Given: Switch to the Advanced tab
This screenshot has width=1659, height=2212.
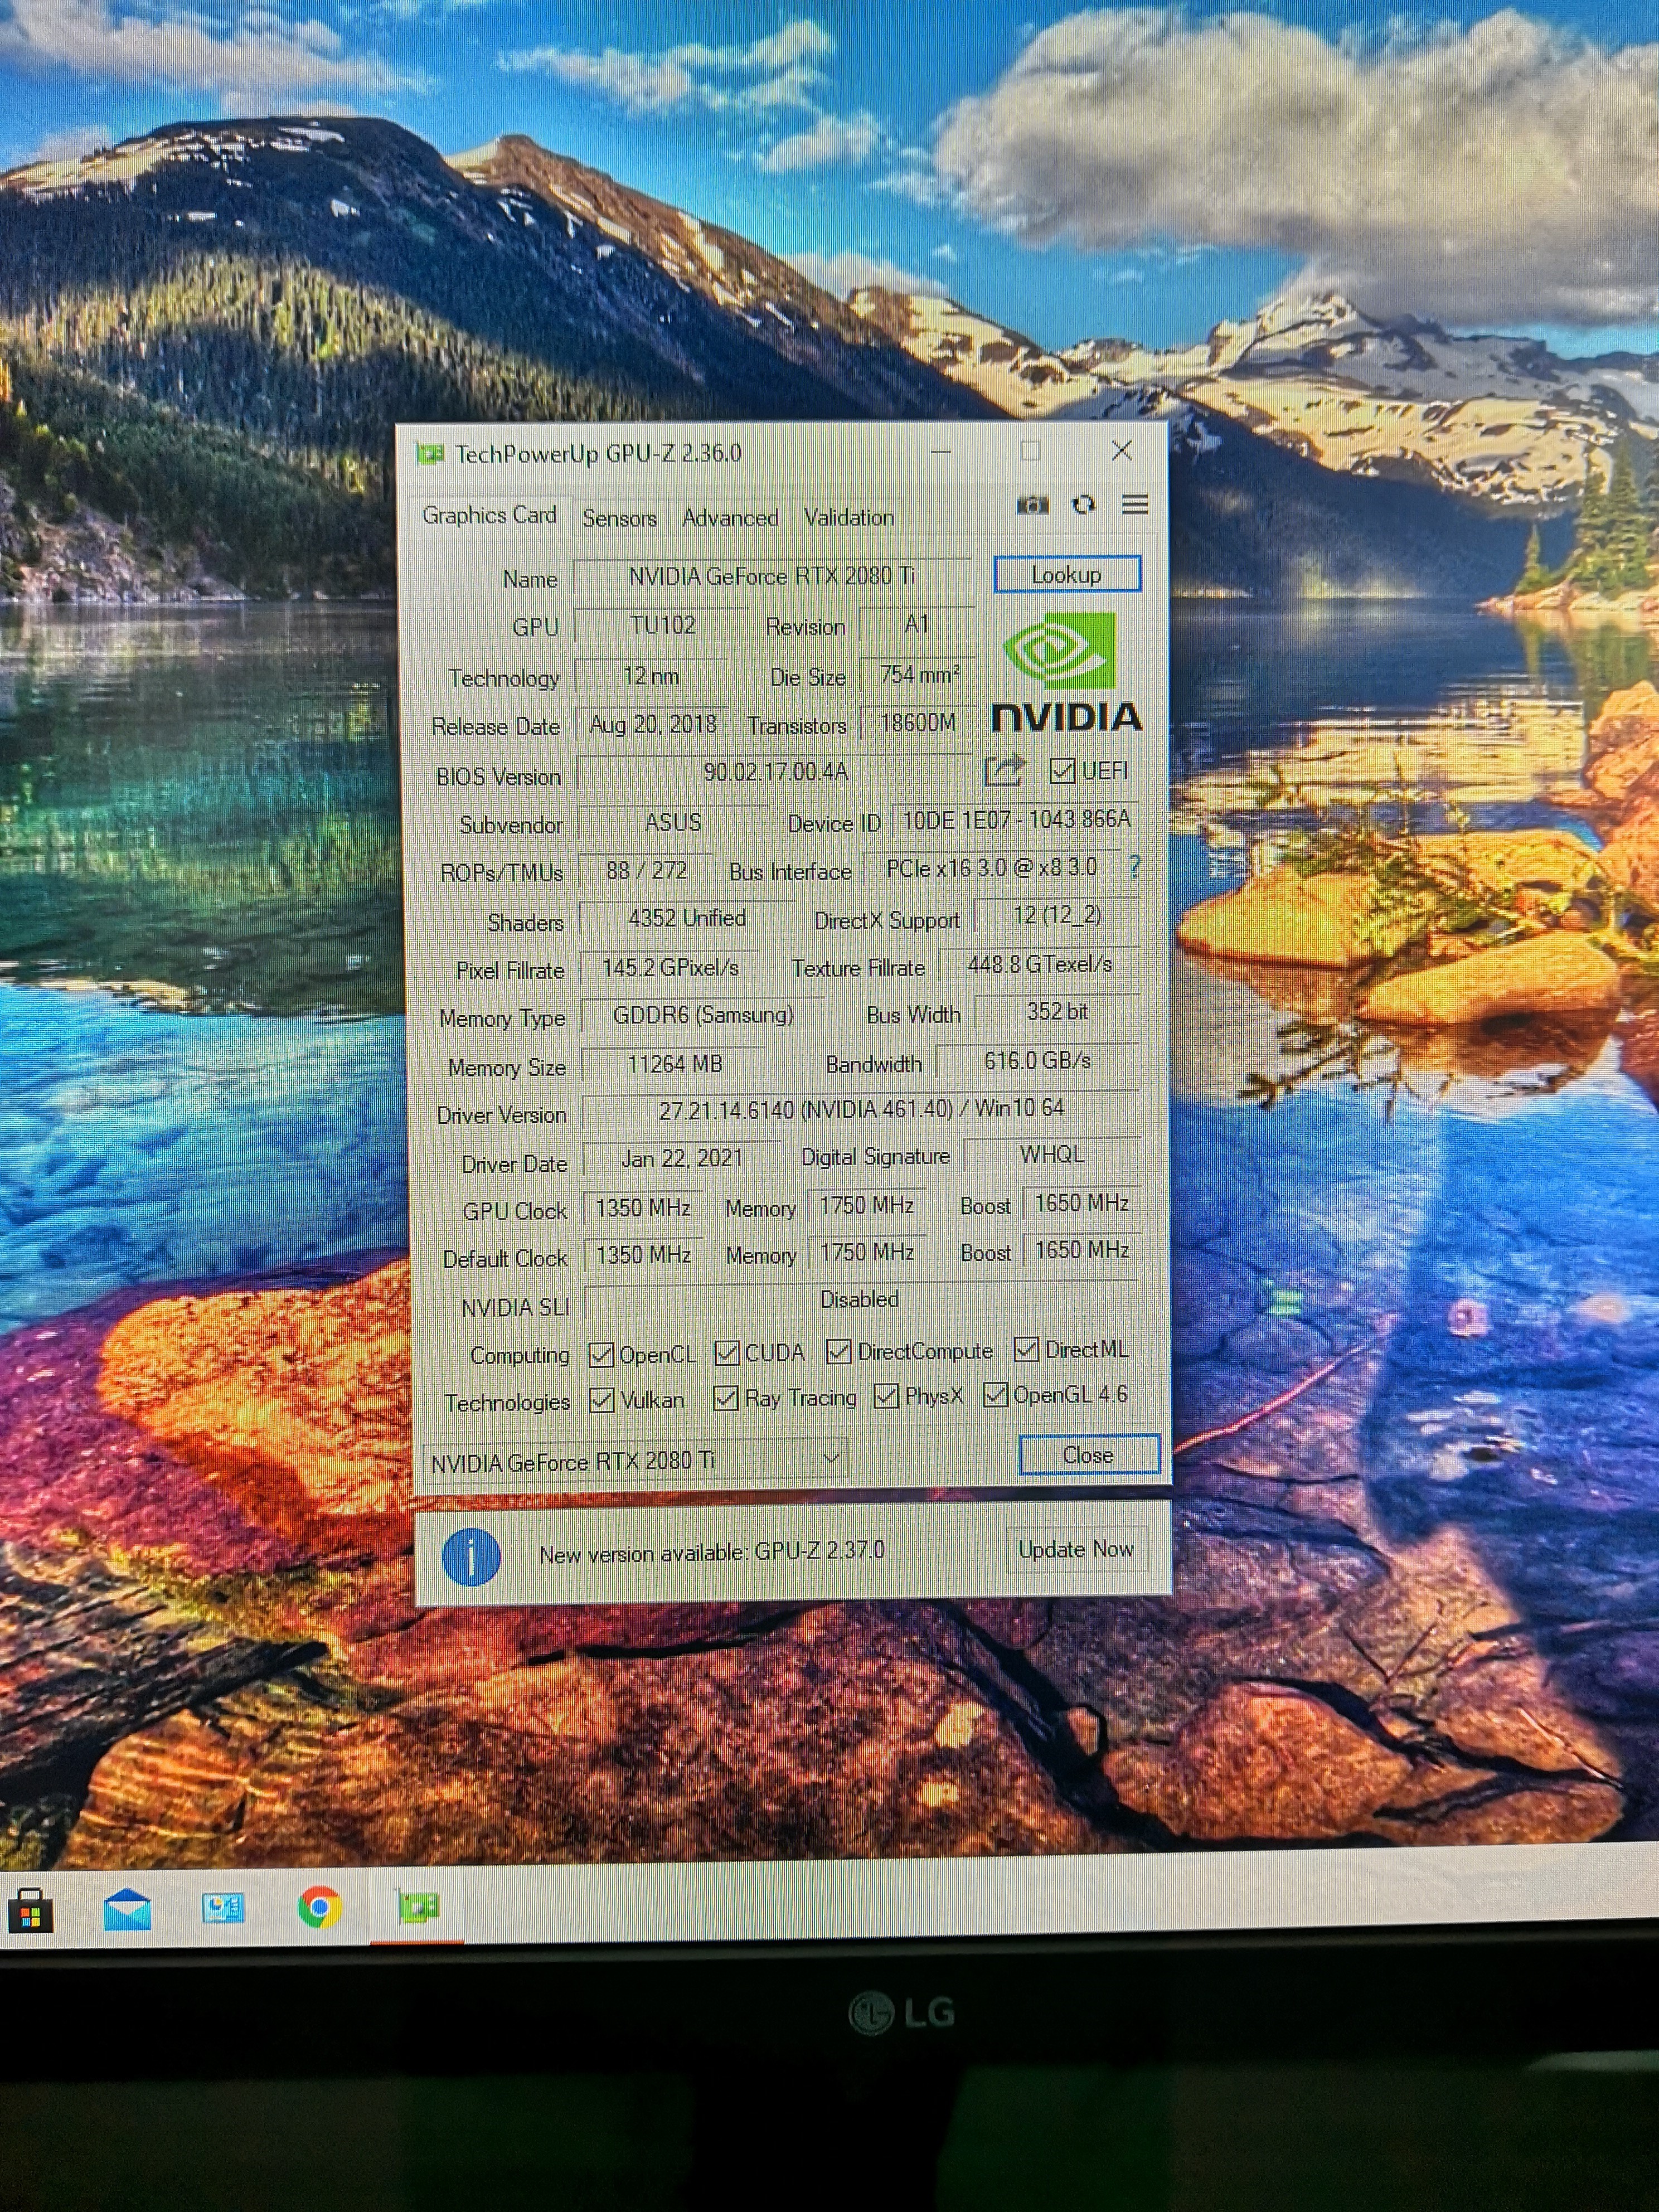Looking at the screenshot, I should (729, 518).
